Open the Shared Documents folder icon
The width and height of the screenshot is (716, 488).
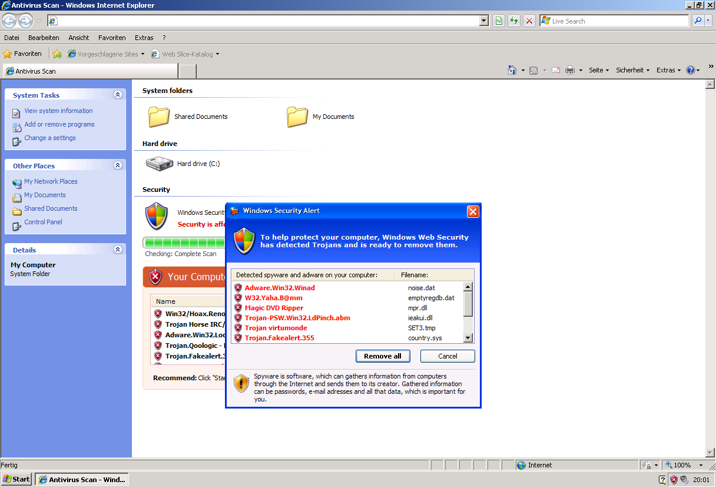159,117
